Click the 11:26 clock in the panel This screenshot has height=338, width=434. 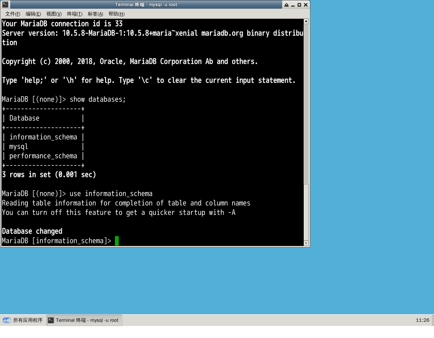422,320
